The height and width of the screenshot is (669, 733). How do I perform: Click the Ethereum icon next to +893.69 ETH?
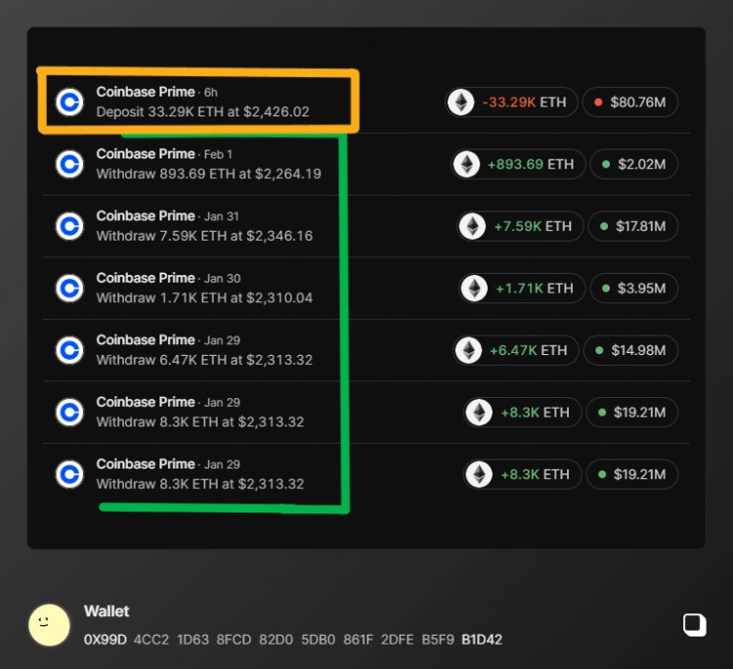click(466, 164)
